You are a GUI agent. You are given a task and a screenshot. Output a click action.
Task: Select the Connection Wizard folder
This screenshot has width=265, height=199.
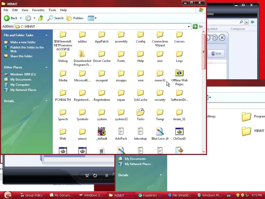[160, 39]
